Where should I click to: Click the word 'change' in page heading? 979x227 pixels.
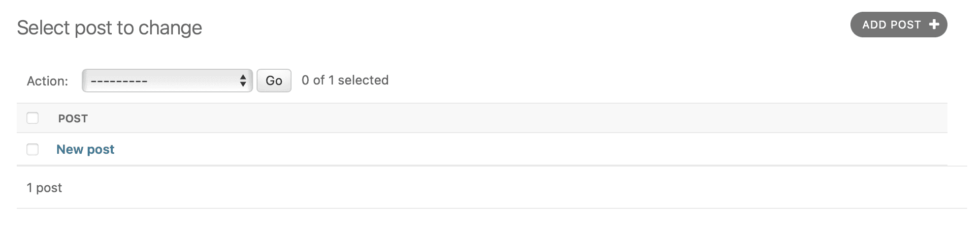click(x=170, y=28)
